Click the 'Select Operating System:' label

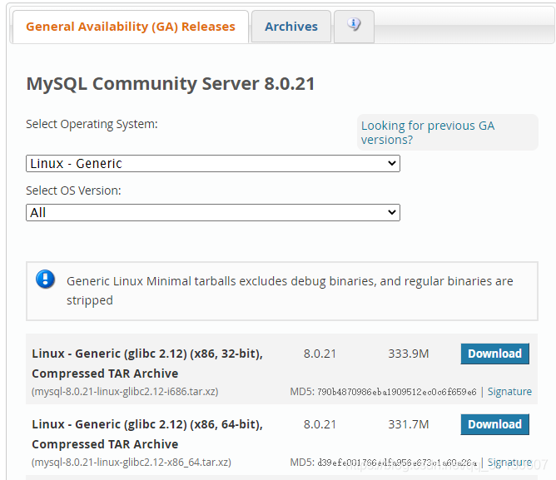click(x=92, y=124)
